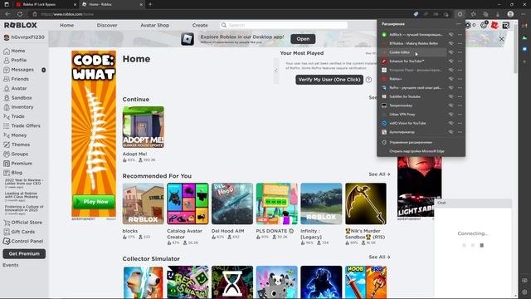The height and width of the screenshot is (299, 531).
Task: Click the RoPro extension icon in header
Action: coord(506,25)
